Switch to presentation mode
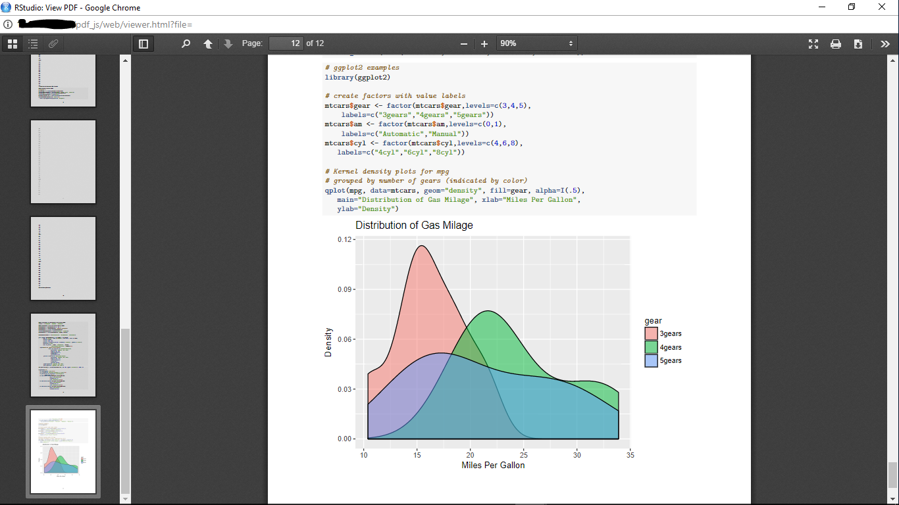Screen dimensions: 899x505 click(813, 44)
